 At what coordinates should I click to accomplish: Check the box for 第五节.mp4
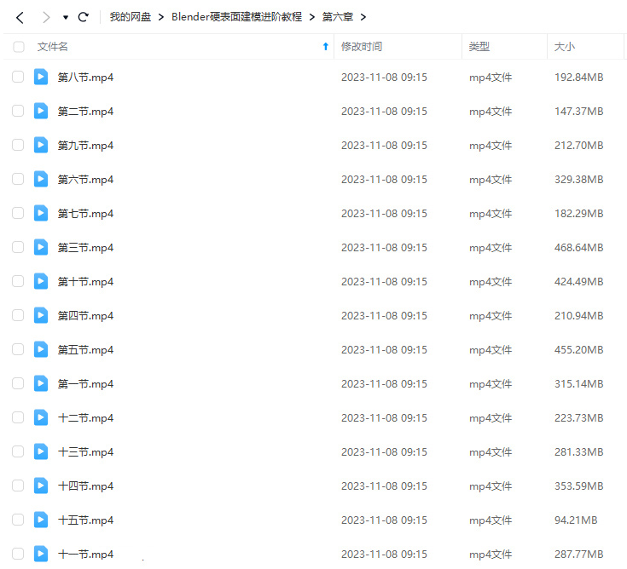pos(18,349)
